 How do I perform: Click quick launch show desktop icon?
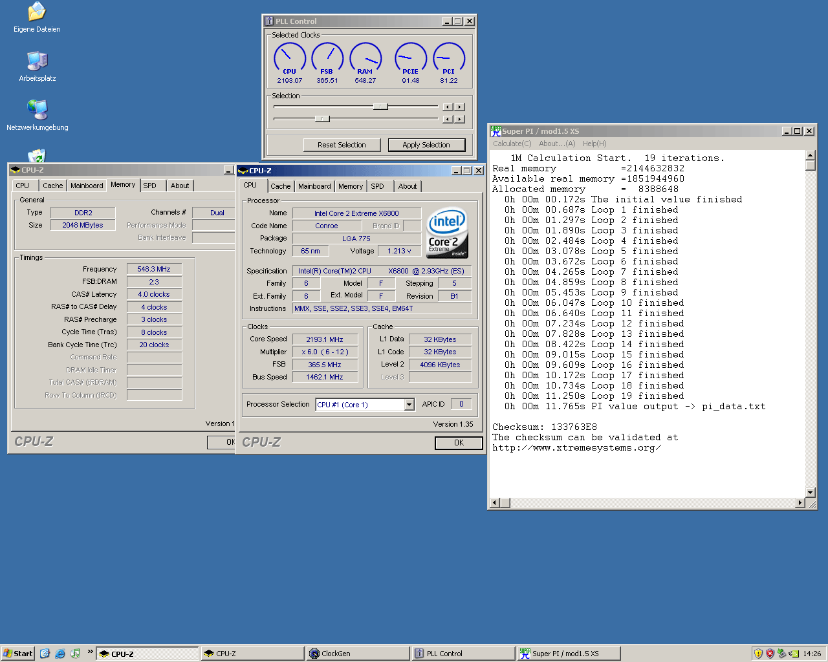click(x=45, y=654)
